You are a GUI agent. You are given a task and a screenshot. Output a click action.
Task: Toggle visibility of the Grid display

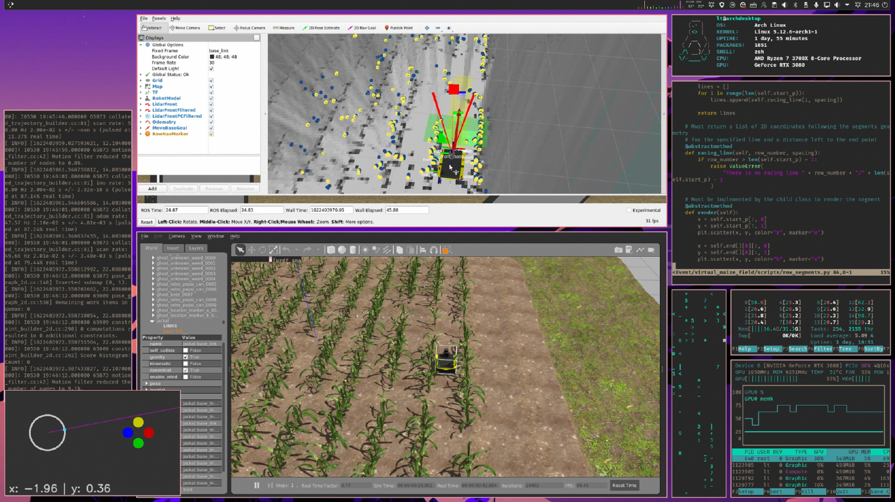coord(211,80)
